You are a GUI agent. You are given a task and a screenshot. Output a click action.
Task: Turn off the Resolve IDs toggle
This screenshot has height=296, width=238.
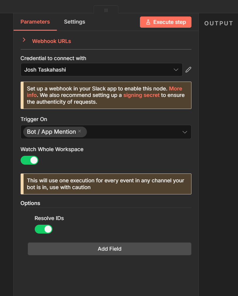(44, 229)
